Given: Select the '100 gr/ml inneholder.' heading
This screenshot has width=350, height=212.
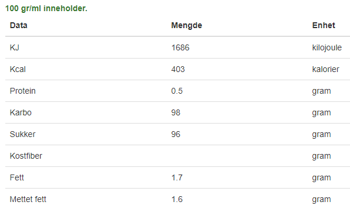Looking at the screenshot, I should pos(46,8).
